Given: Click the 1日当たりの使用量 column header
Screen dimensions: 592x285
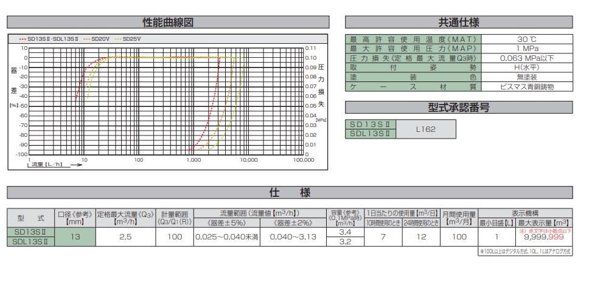Looking at the screenshot, I should (402, 213).
